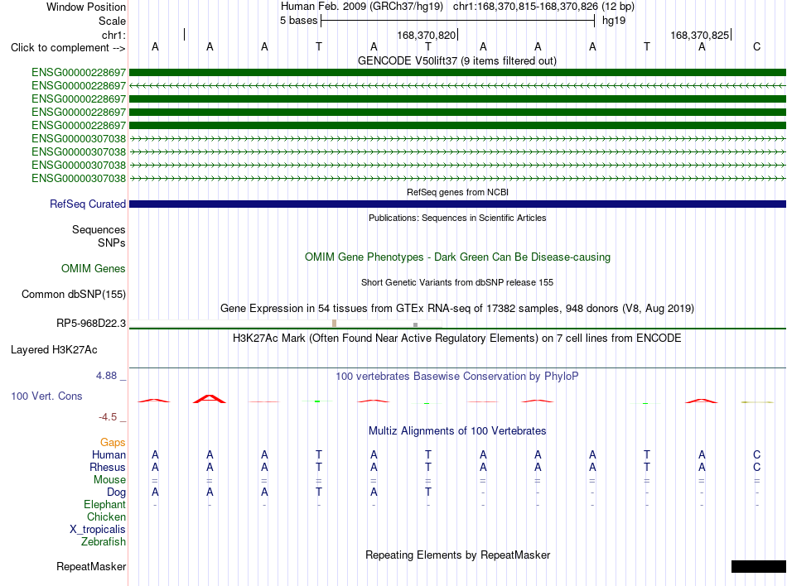Click the 168,370,825 position marker
Image resolution: width=787 pixels, height=586 pixels.
pyautogui.click(x=700, y=35)
